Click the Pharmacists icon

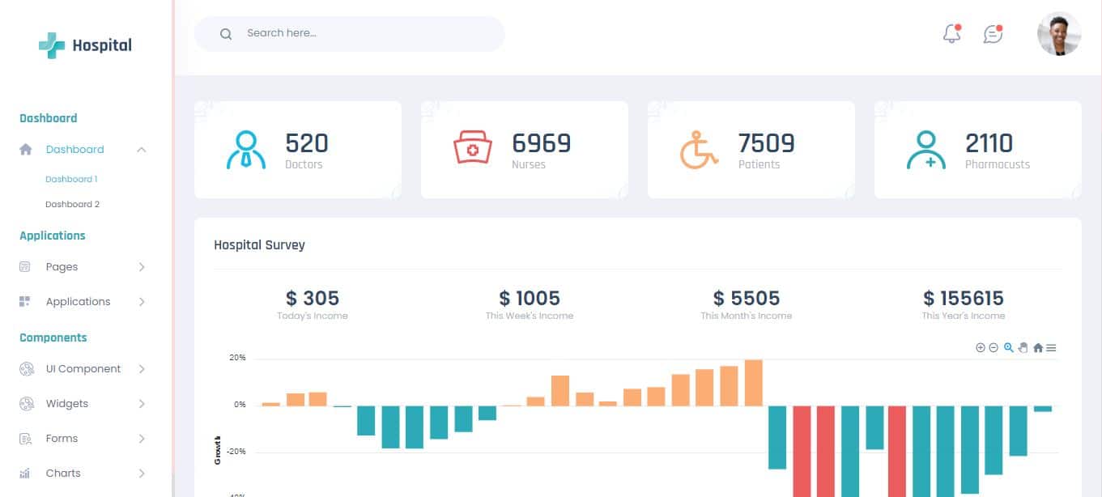click(x=926, y=148)
